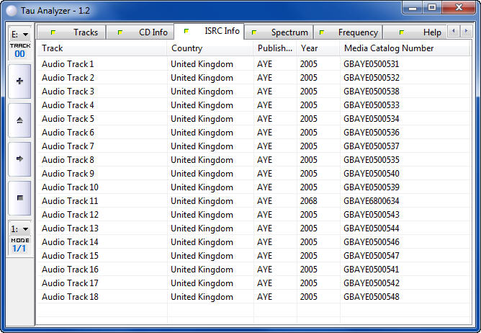Sort by the Country column header
The height and width of the screenshot is (333, 481).
[x=210, y=48]
